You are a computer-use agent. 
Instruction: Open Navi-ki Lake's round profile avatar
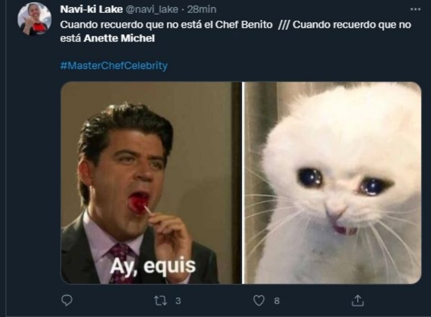[34, 18]
